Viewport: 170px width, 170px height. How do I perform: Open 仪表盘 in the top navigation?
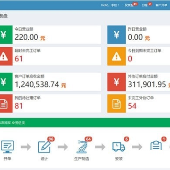point(129,5)
